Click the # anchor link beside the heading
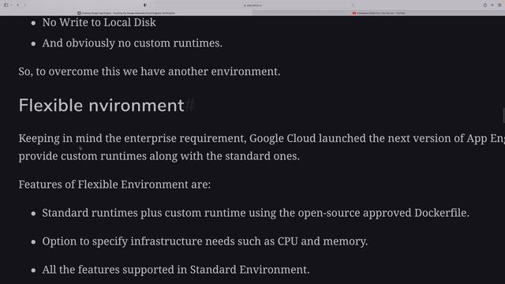Screen dimensions: 505x284 (190, 106)
